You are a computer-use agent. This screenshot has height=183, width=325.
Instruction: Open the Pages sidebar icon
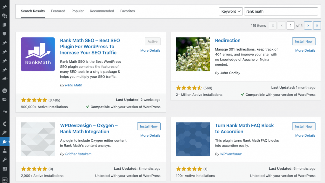4,25
